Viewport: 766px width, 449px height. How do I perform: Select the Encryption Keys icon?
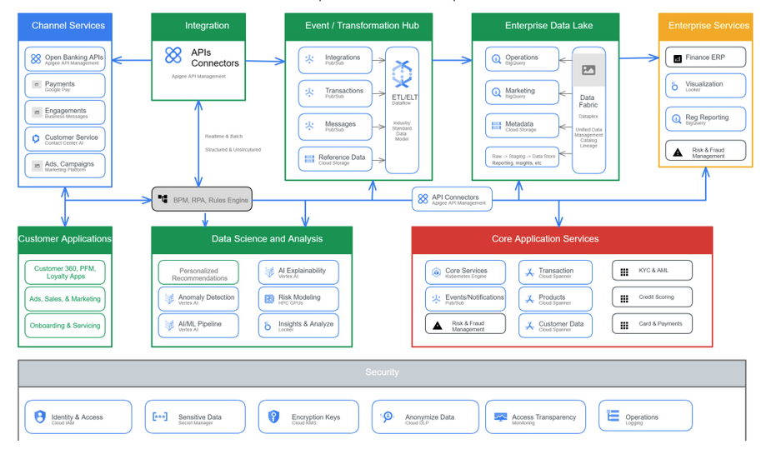click(x=274, y=417)
